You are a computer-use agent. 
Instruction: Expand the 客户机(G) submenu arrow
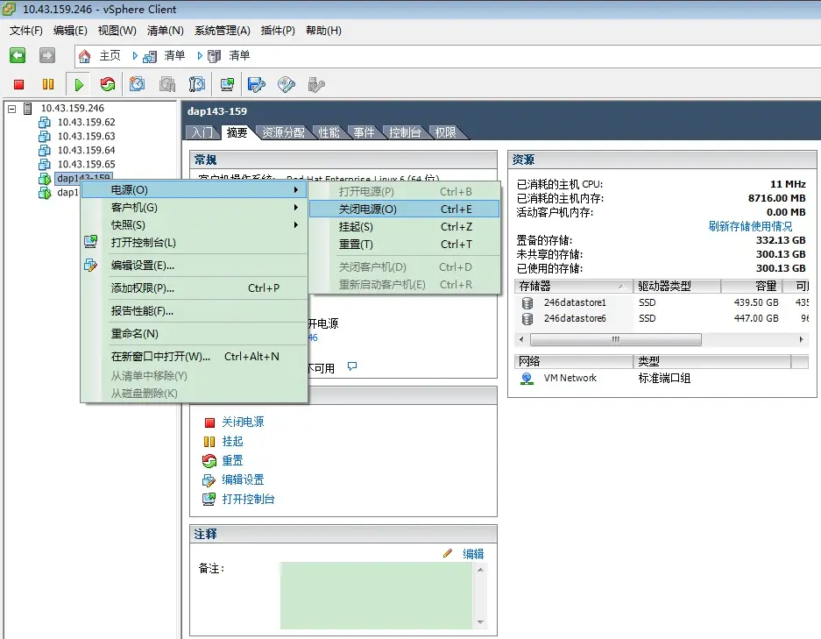(x=296, y=208)
